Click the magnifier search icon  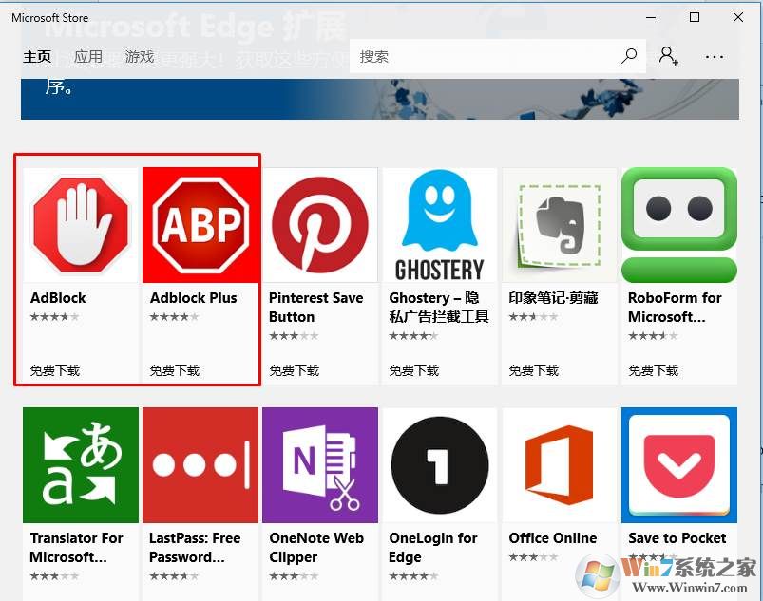629,56
